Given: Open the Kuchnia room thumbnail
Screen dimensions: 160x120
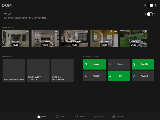Looking at the screenshot, I should 45,38.
